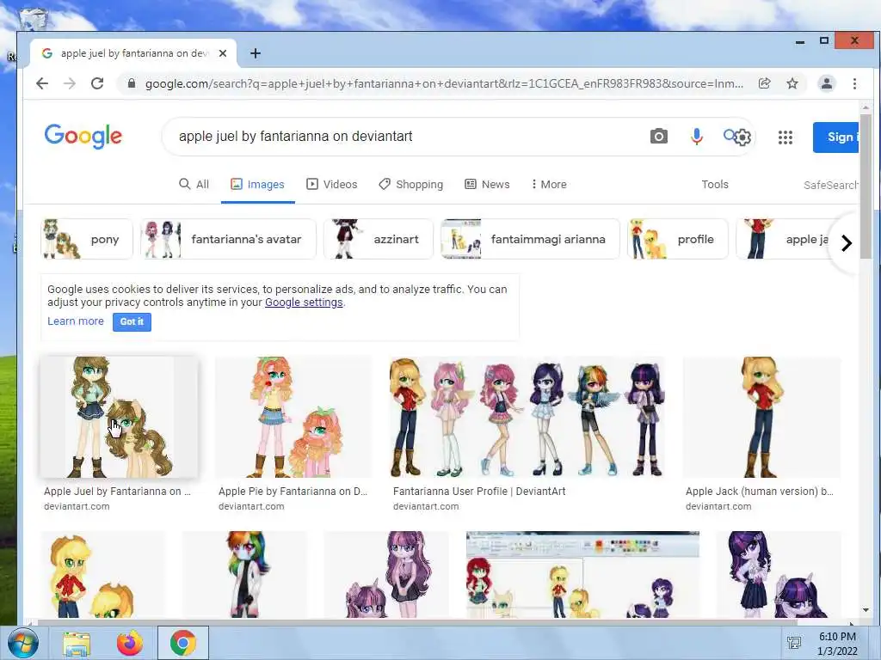Open the Chrome profile avatar icon
The width and height of the screenshot is (881, 660).
tap(827, 83)
